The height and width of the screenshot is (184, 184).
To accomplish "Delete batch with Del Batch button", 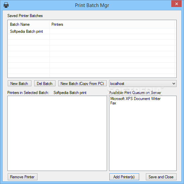I will pyautogui.click(x=45, y=83).
